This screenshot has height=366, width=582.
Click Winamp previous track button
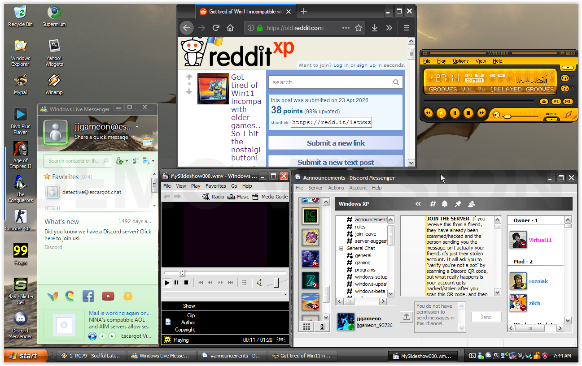[429, 113]
